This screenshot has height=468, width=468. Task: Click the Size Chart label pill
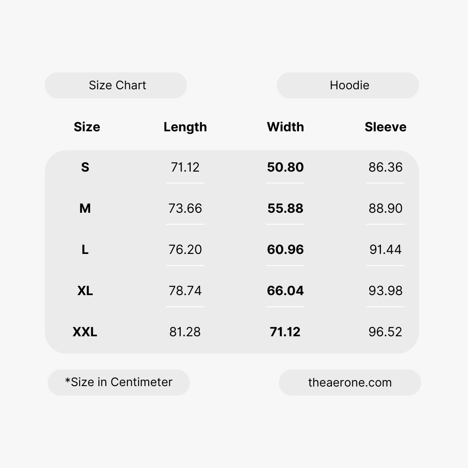[x=116, y=85]
